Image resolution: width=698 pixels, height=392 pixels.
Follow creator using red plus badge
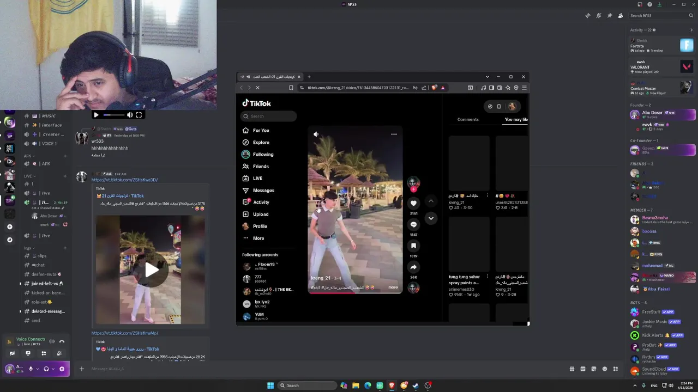413,189
